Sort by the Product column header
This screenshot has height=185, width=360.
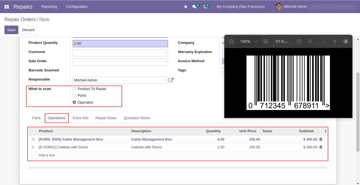(x=84, y=131)
